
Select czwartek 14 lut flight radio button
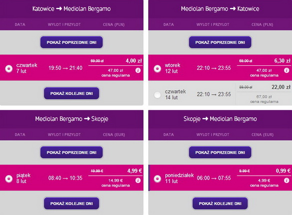[x=157, y=95]
